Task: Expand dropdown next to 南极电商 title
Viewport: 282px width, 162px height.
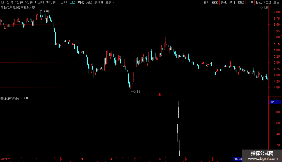Action: [33, 7]
